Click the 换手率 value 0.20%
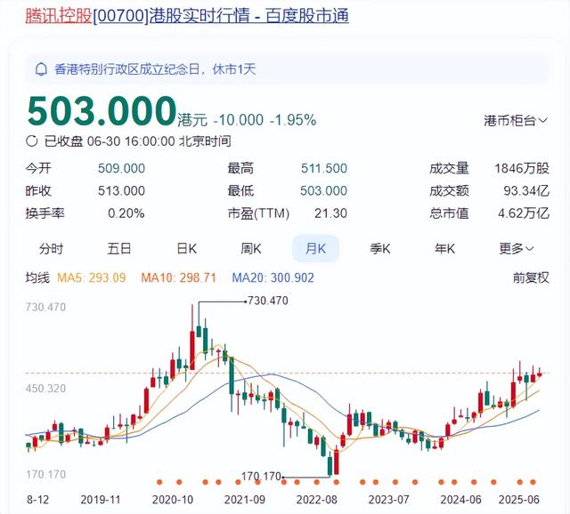 [126, 213]
